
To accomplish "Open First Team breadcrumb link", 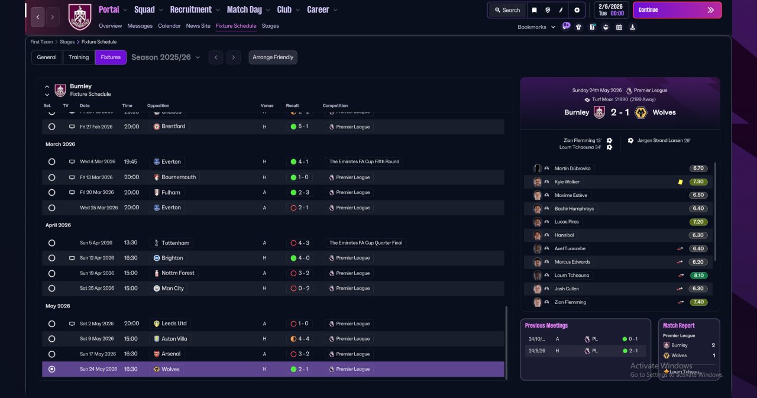I will [x=42, y=42].
